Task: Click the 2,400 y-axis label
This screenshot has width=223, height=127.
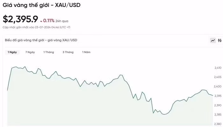Action: coord(218,86)
